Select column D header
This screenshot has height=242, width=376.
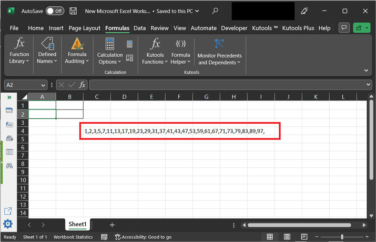[124, 97]
